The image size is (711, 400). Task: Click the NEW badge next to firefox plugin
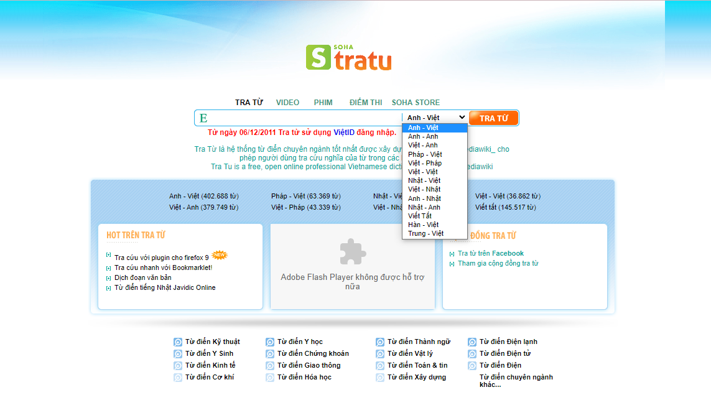click(x=220, y=255)
